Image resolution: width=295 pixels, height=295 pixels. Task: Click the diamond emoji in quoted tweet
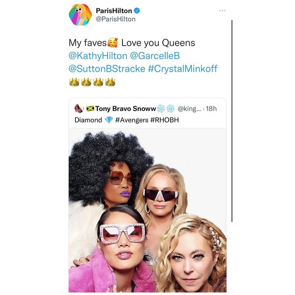[x=109, y=120]
